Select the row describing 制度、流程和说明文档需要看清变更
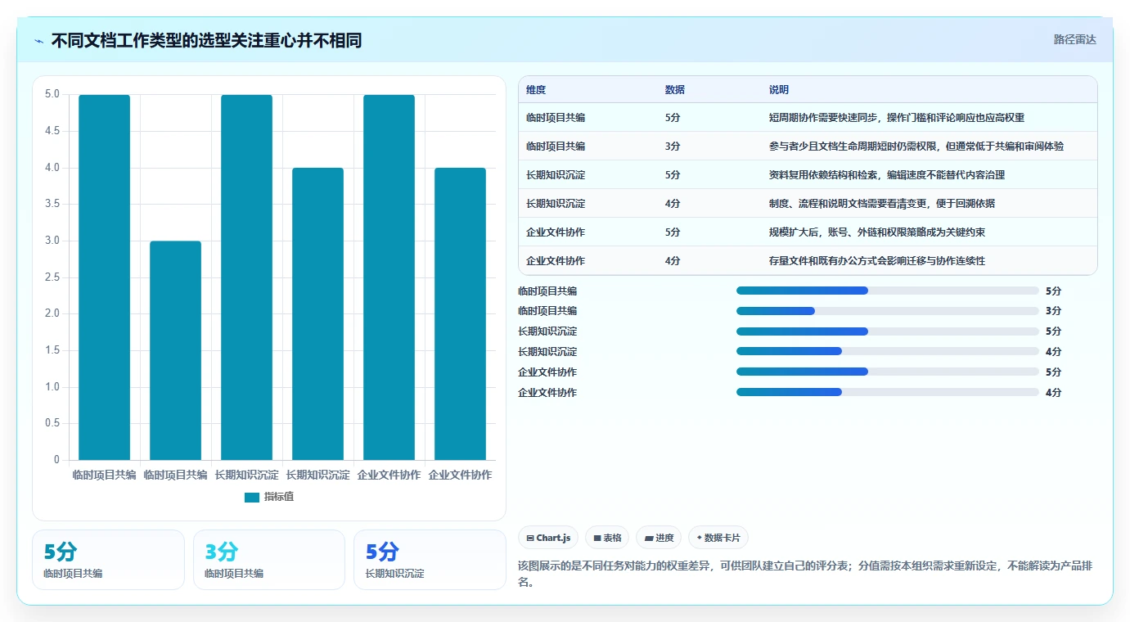Screen dimensions: 1130x622 point(808,204)
